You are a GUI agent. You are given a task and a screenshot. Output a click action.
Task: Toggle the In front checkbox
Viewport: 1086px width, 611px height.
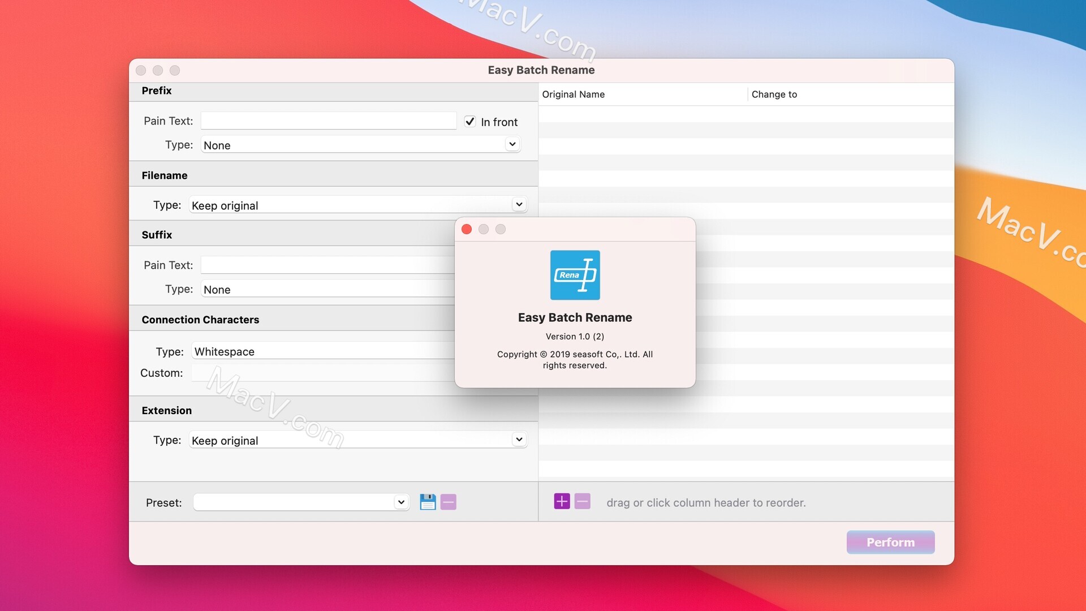[x=470, y=122]
